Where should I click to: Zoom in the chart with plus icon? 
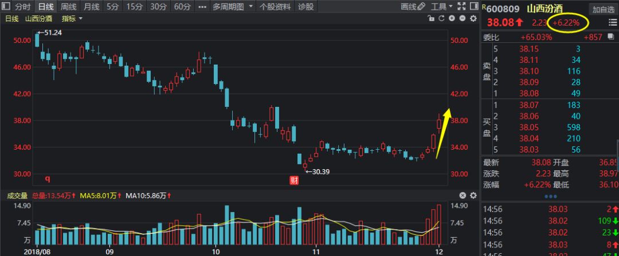(x=452, y=18)
